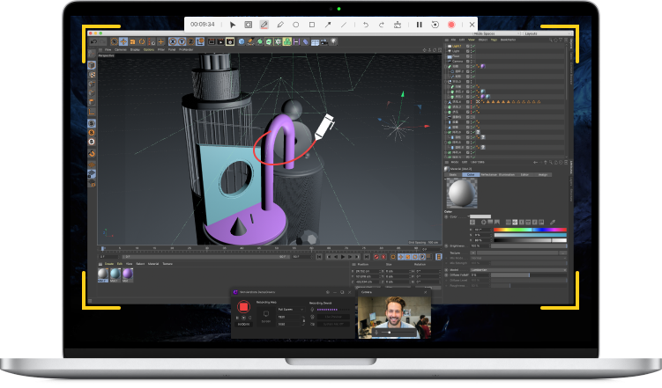Play the animation forward

point(343,257)
